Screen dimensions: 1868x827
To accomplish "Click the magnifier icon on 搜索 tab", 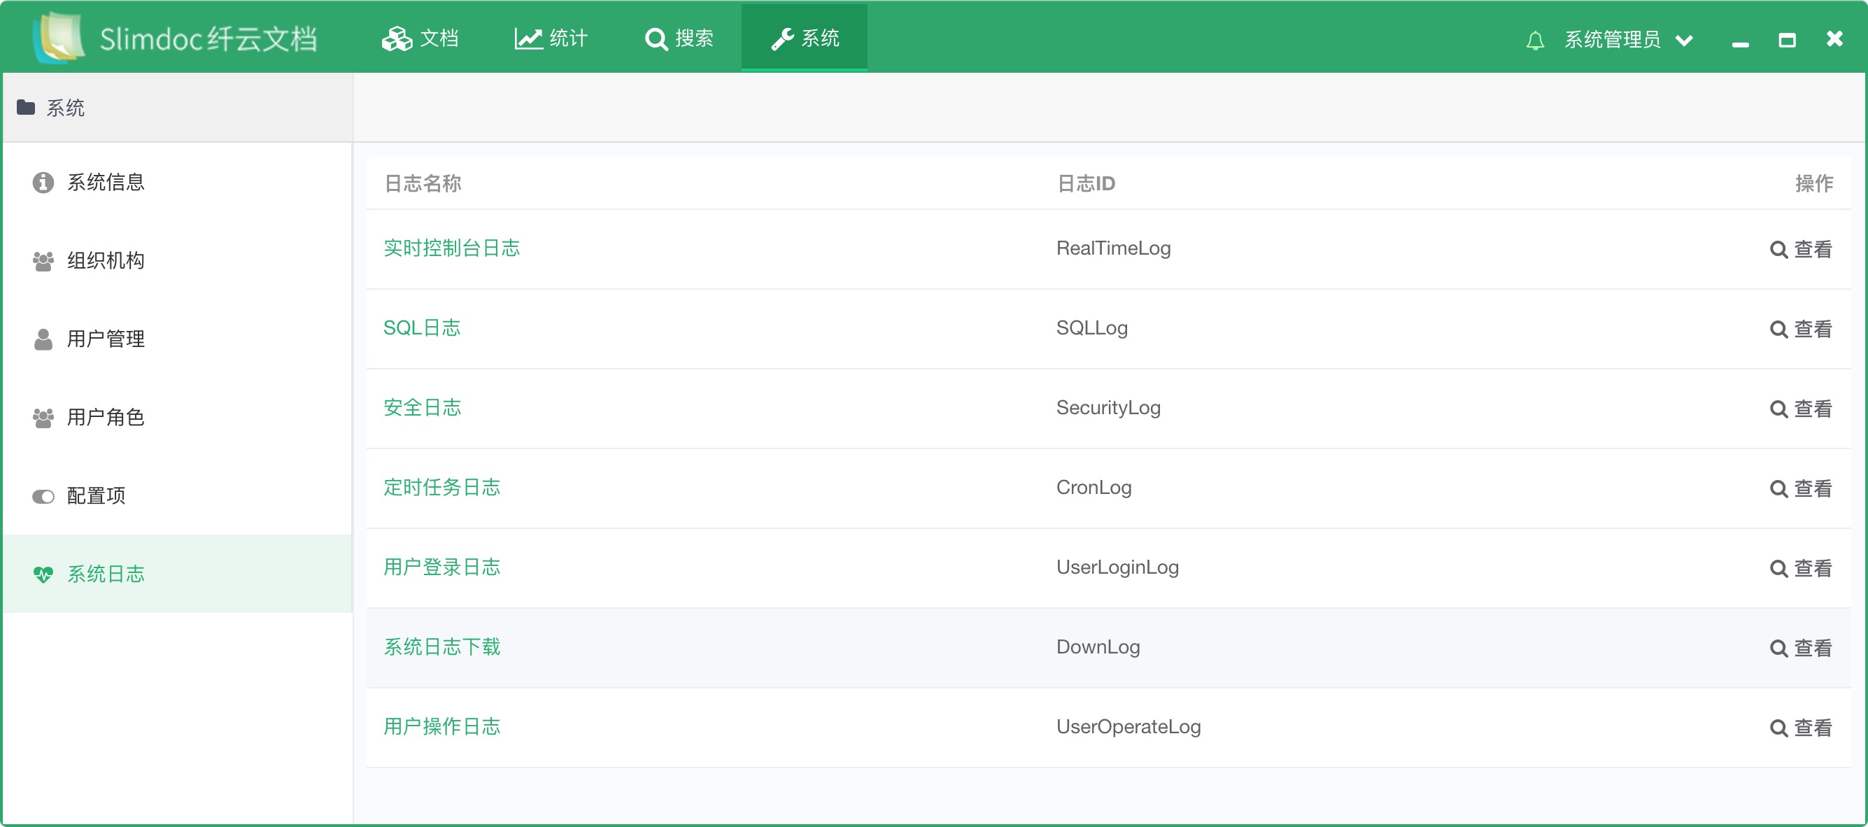I will (x=656, y=39).
